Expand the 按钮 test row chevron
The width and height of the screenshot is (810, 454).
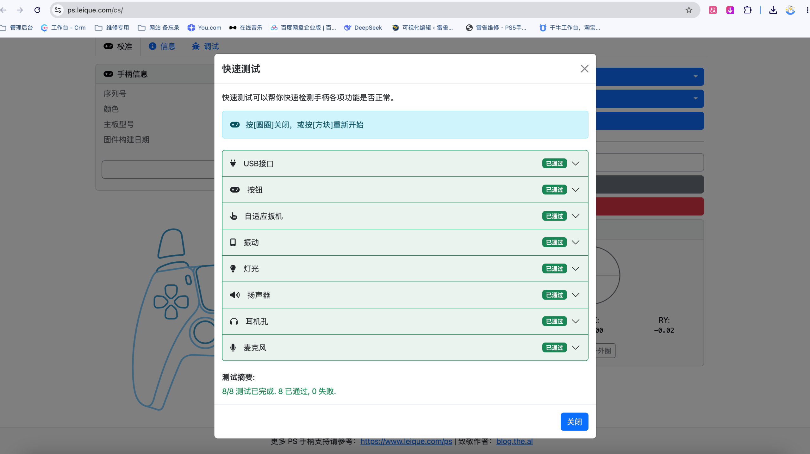(576, 190)
